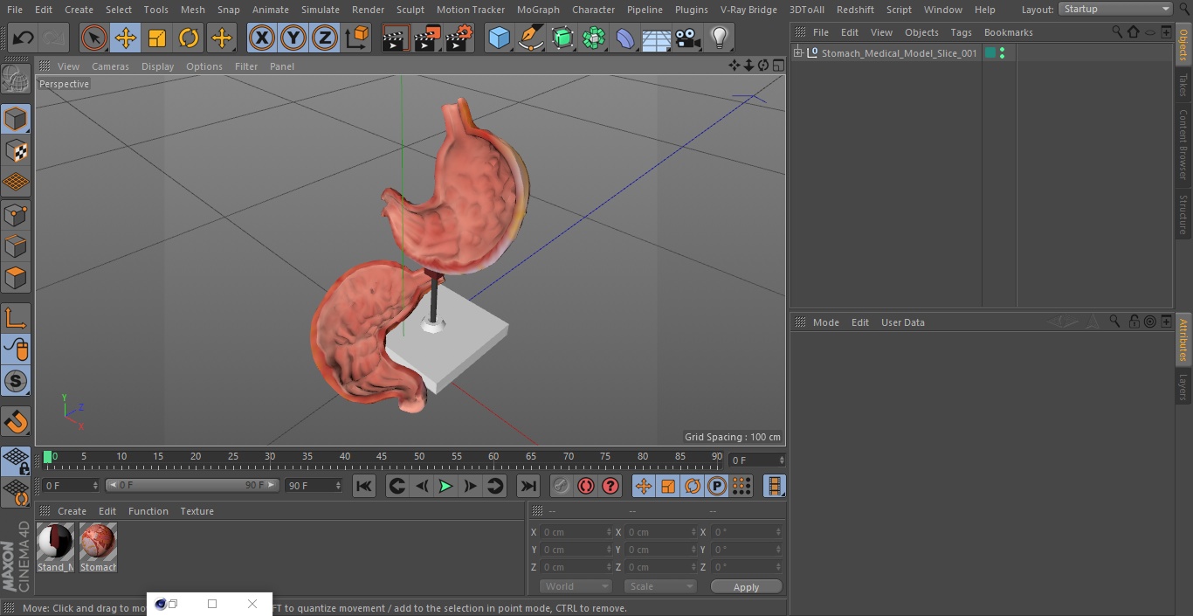Image resolution: width=1193 pixels, height=616 pixels.
Task: Select Points mode in left toolbar
Action: 16,214
